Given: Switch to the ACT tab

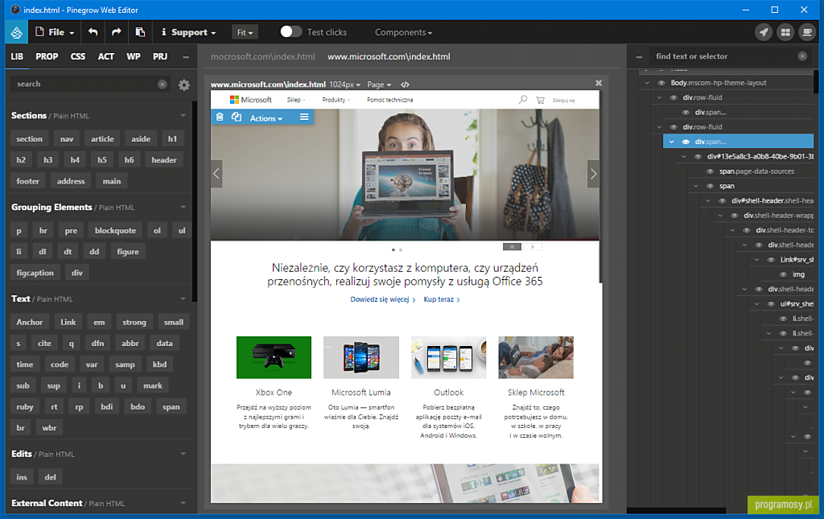Looking at the screenshot, I should (105, 57).
